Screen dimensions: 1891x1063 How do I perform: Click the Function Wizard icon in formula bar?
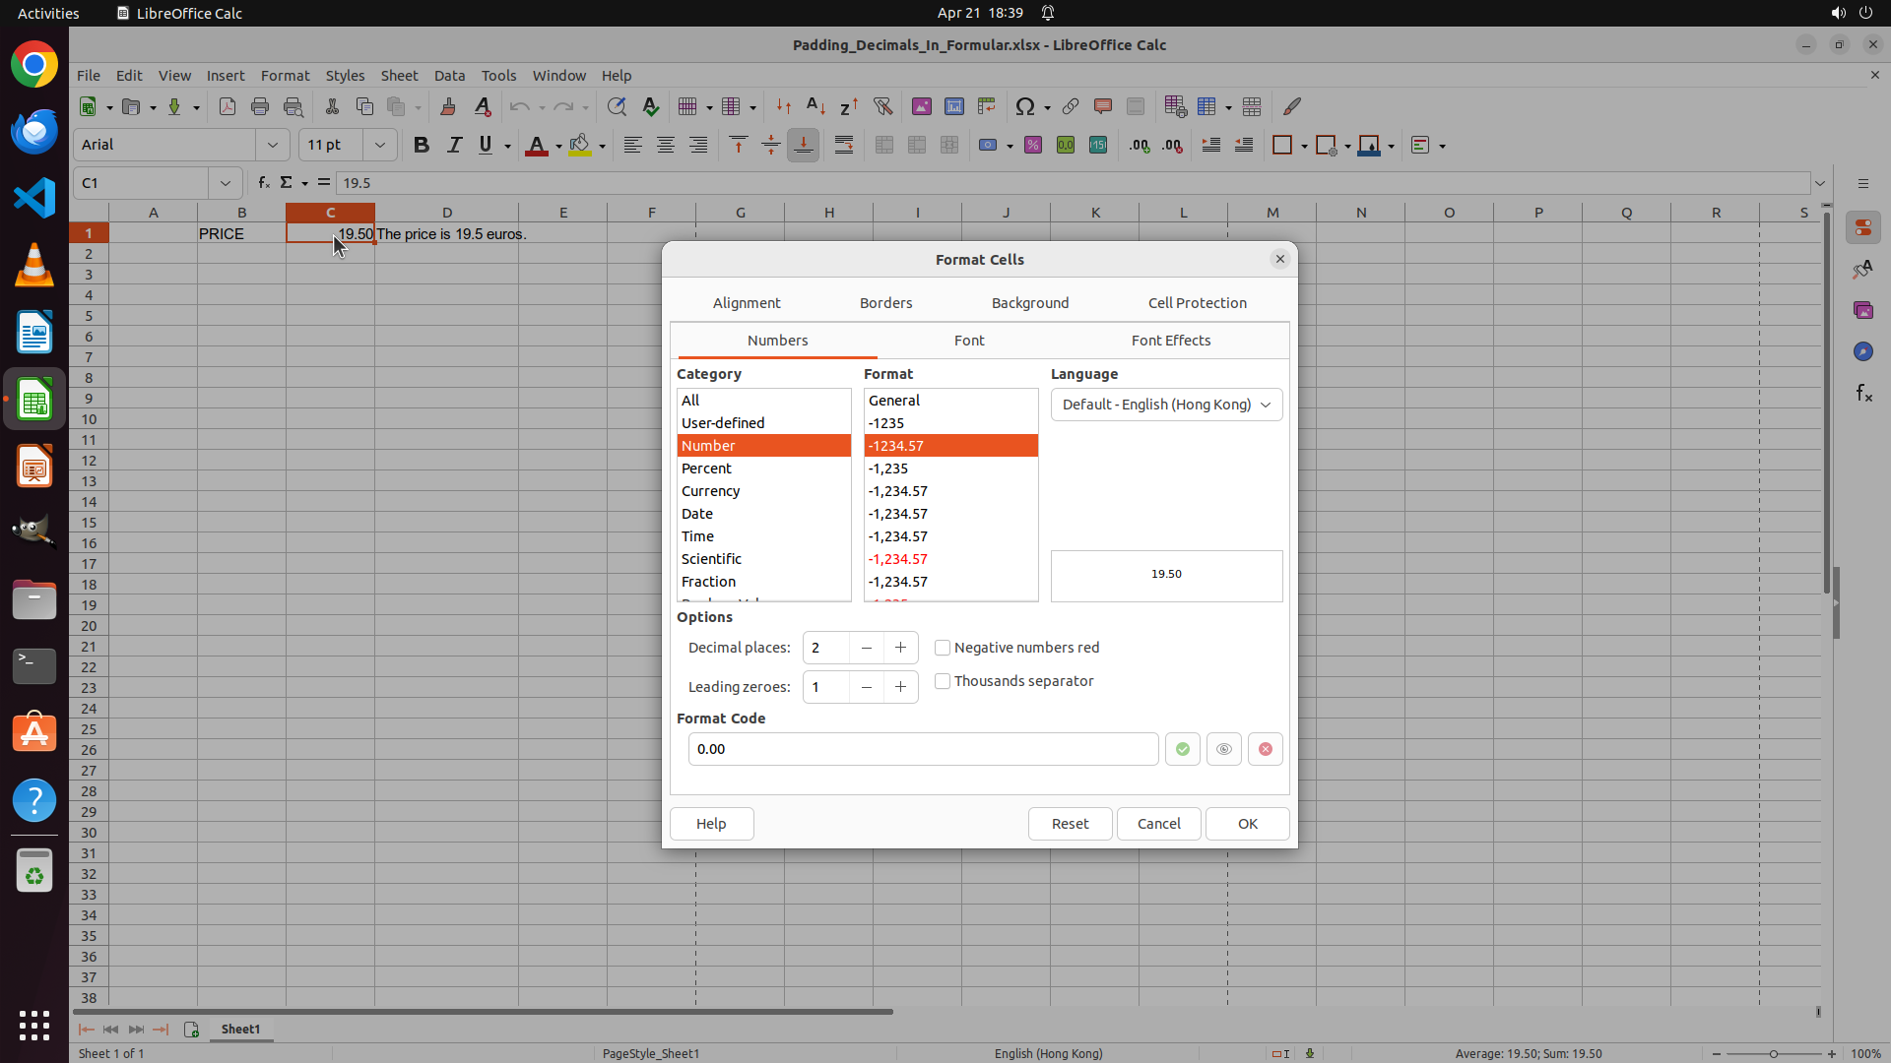[263, 182]
